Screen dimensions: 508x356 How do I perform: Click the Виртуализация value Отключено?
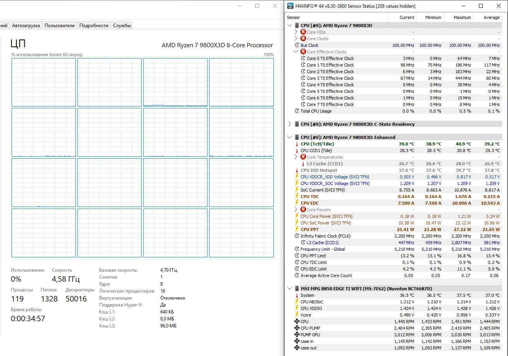coord(173,298)
